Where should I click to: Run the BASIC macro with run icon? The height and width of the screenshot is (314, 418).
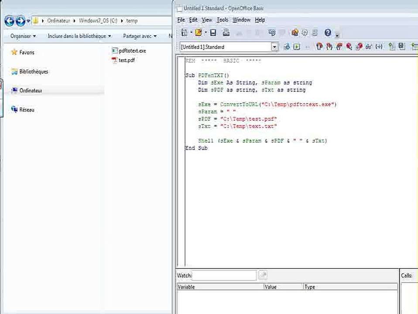pos(296,47)
